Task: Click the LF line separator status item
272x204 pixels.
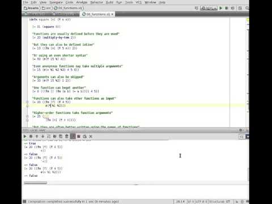Action: tap(191, 202)
